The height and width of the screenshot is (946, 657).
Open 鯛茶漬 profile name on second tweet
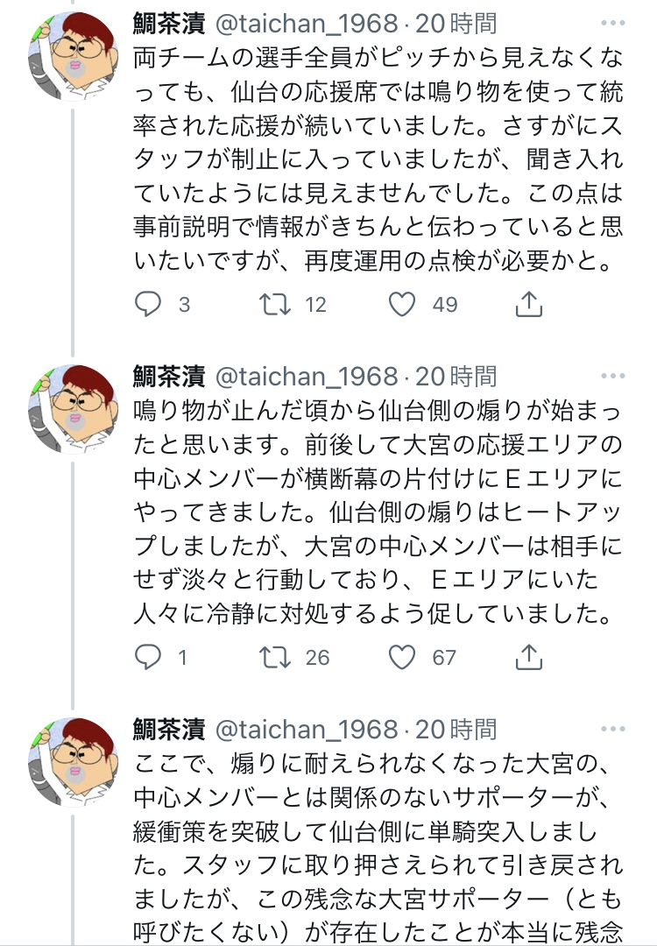[x=169, y=376]
